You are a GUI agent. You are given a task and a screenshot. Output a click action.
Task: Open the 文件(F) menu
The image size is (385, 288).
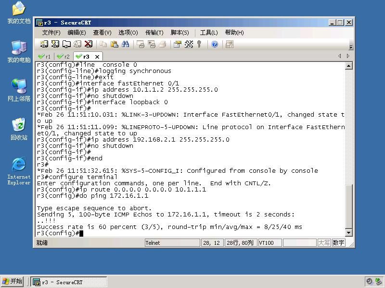coord(51,33)
